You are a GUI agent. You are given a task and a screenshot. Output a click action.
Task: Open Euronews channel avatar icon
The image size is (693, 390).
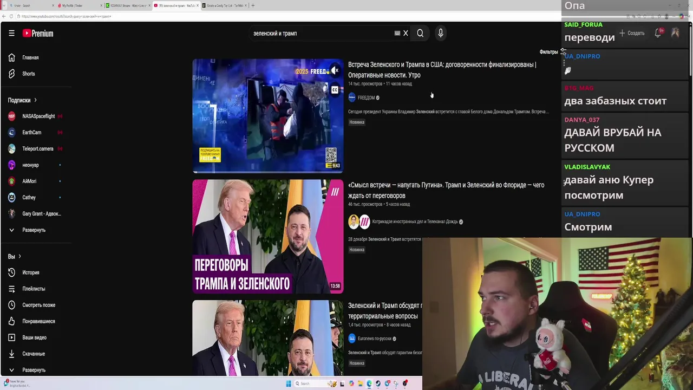coord(352,339)
